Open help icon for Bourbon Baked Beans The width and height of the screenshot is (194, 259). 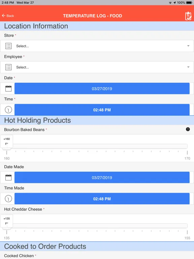point(188,129)
